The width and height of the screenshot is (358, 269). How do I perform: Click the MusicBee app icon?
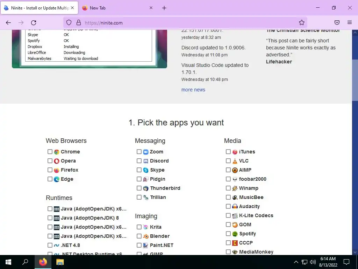click(235, 198)
